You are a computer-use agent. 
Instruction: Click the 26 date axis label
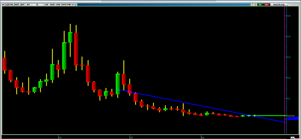point(203,137)
